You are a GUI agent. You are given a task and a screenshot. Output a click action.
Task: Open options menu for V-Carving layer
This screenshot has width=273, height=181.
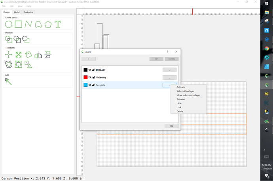pos(170,77)
